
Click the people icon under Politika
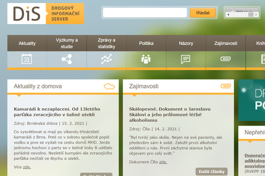pyautogui.click(x=146, y=59)
